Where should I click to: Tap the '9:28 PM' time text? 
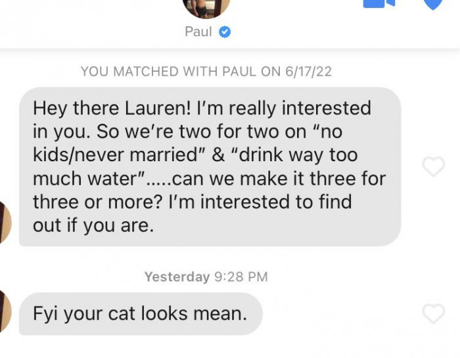pos(241,276)
